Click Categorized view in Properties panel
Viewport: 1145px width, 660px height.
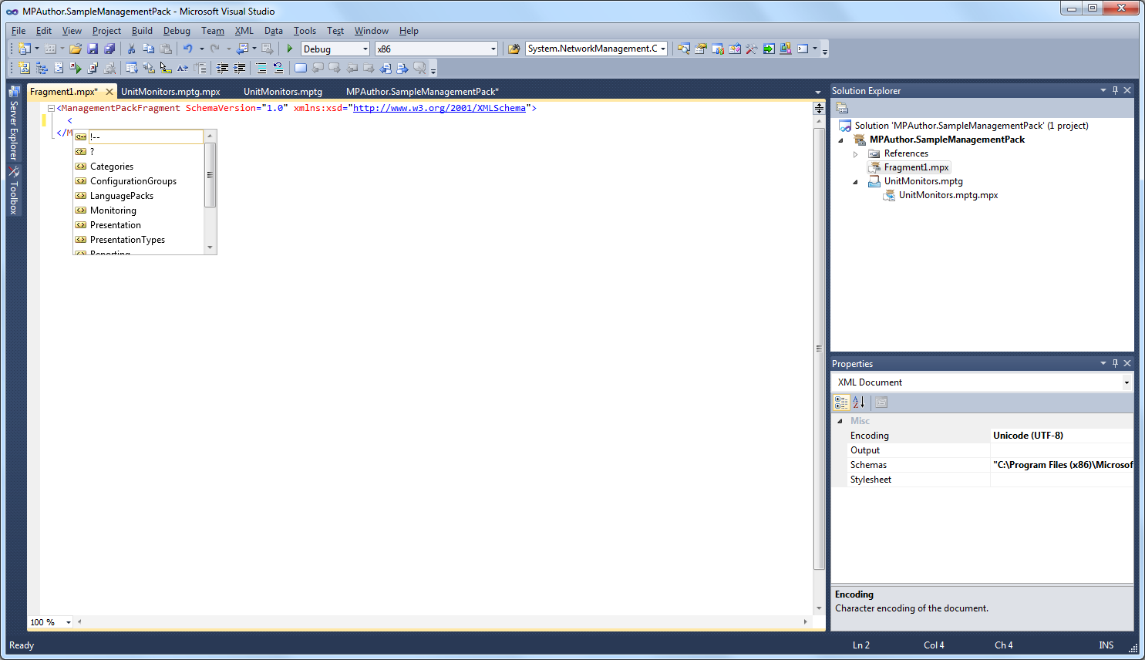pyautogui.click(x=841, y=402)
